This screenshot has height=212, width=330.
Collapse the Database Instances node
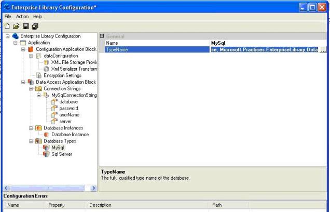[x=31, y=128]
